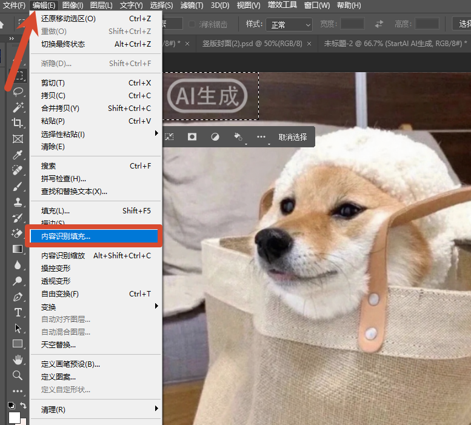The image size is (471, 425).
Task: Open the 帮助(H) menu
Action: click(349, 5)
